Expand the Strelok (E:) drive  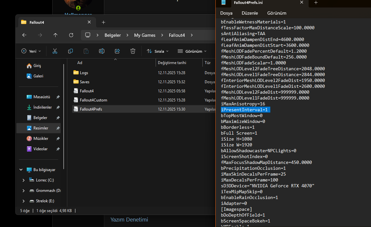tap(23, 201)
